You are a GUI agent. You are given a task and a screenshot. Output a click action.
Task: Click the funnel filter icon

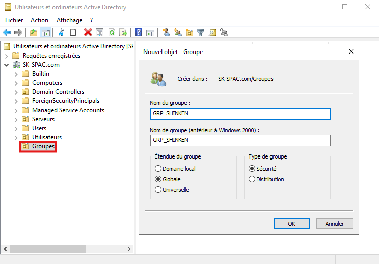201,32
